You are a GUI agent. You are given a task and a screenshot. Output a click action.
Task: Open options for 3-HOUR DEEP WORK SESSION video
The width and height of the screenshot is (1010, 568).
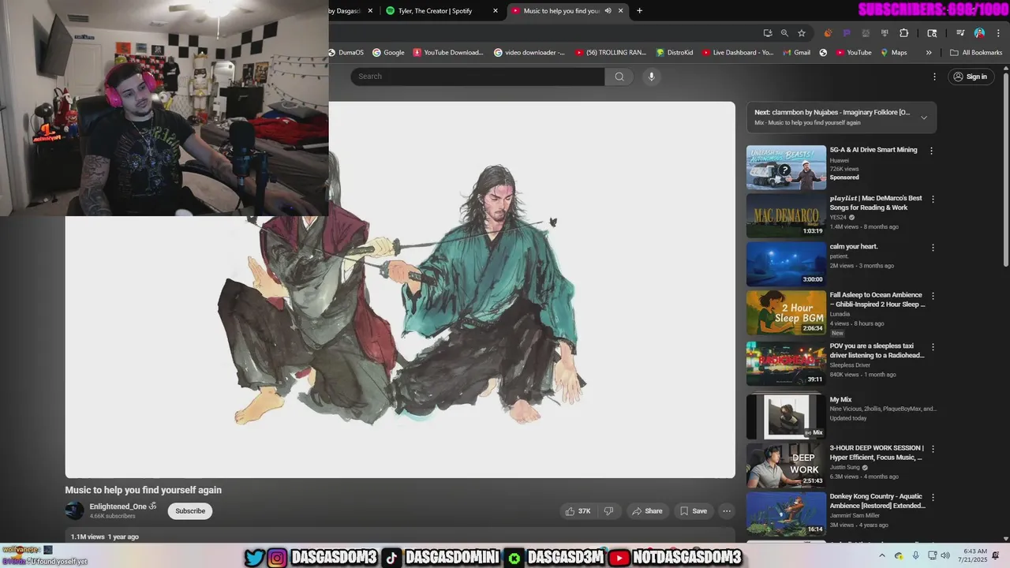932,448
